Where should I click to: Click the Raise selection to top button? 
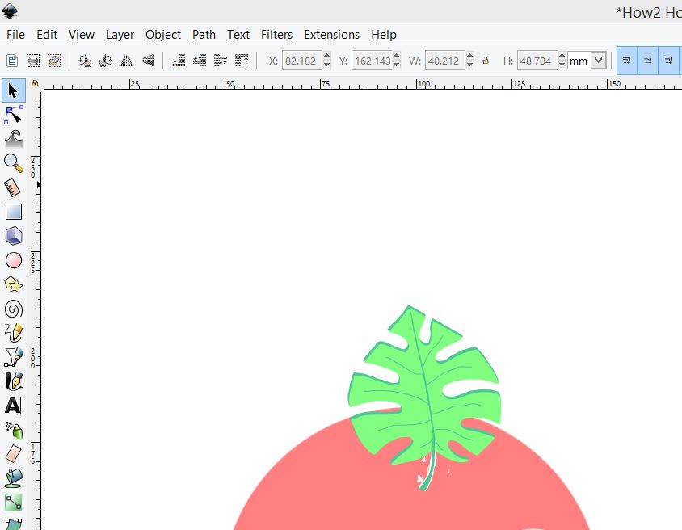click(242, 61)
